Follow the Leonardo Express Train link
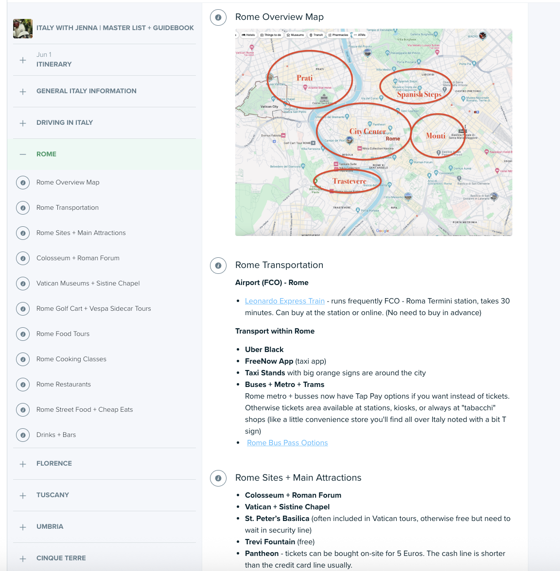 pos(285,301)
